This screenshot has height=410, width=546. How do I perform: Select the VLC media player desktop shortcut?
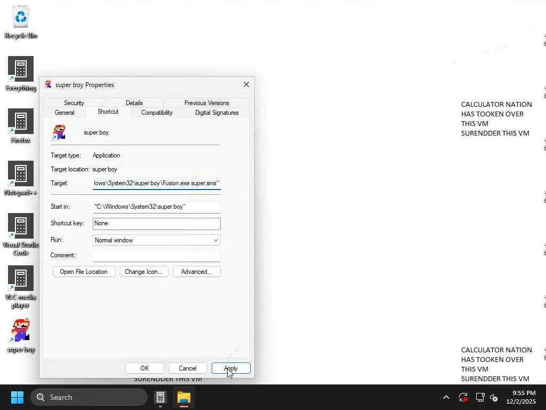(21, 287)
